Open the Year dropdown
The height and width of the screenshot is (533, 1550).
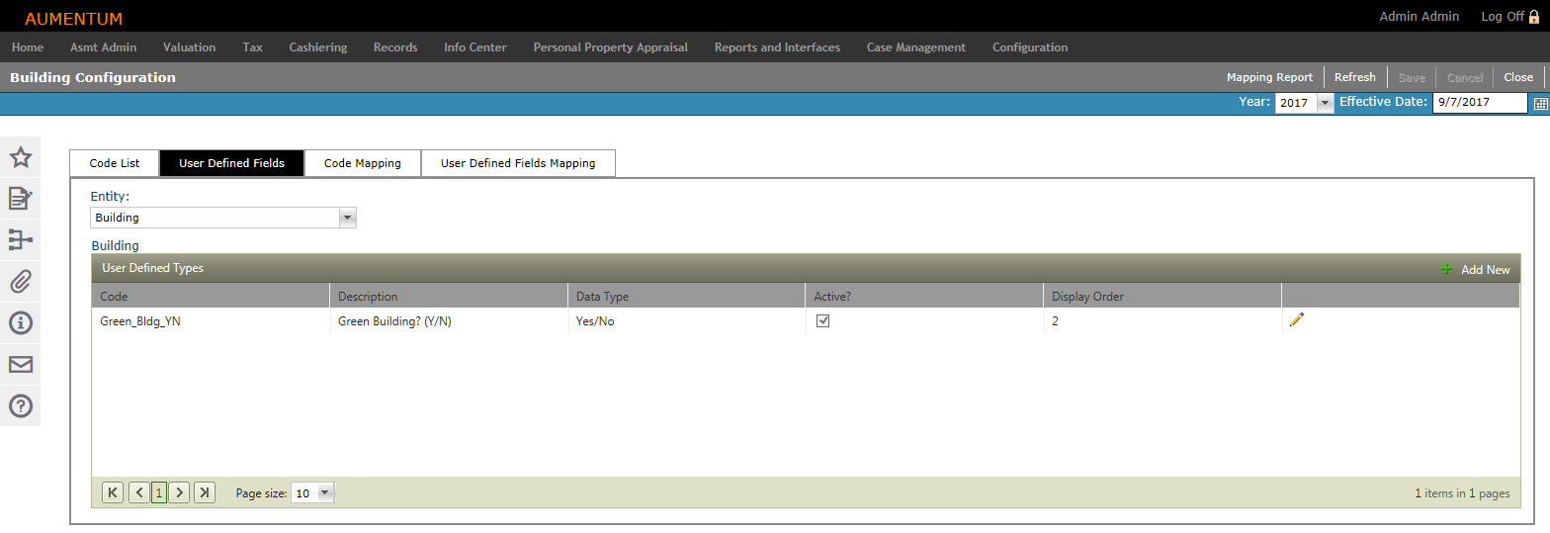[x=1325, y=103]
